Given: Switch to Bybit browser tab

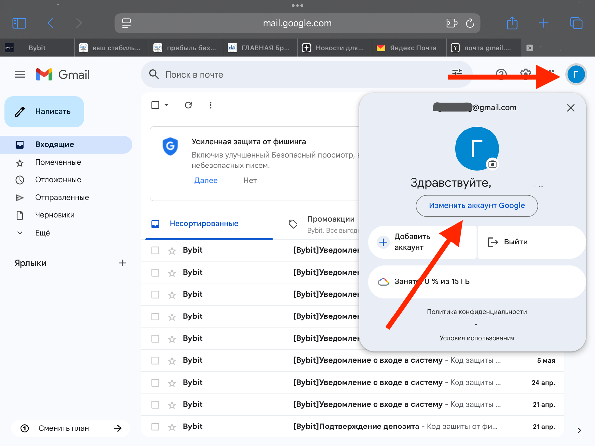Looking at the screenshot, I should coord(37,48).
